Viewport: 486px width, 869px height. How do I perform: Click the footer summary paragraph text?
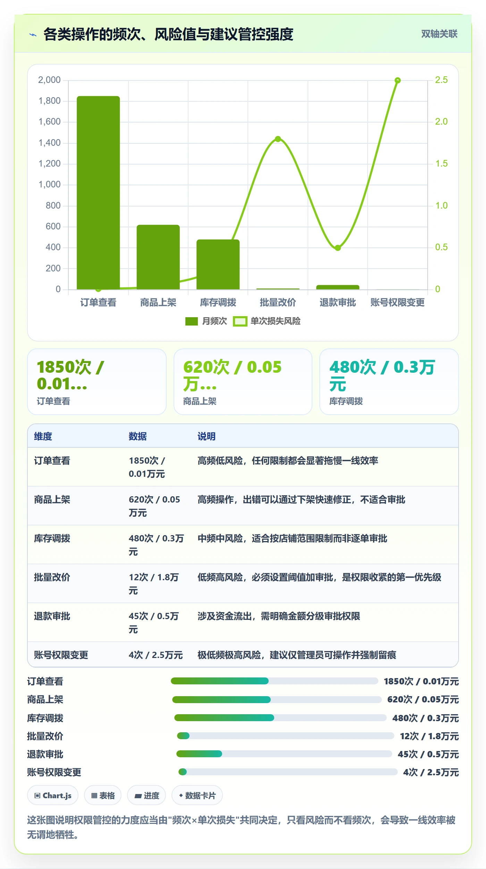click(241, 827)
